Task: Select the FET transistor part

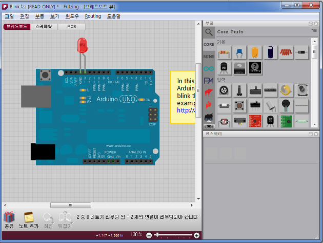Action: [239, 68]
